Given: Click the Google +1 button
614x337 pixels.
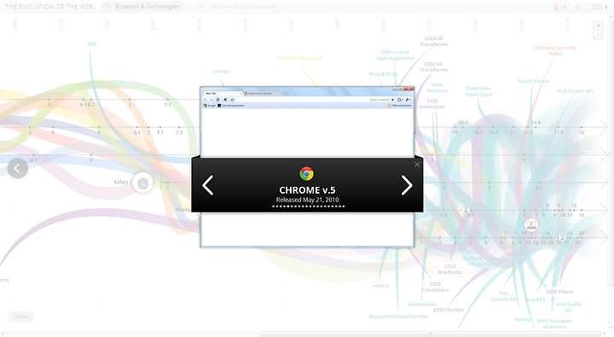Looking at the screenshot, I should [x=560, y=7].
